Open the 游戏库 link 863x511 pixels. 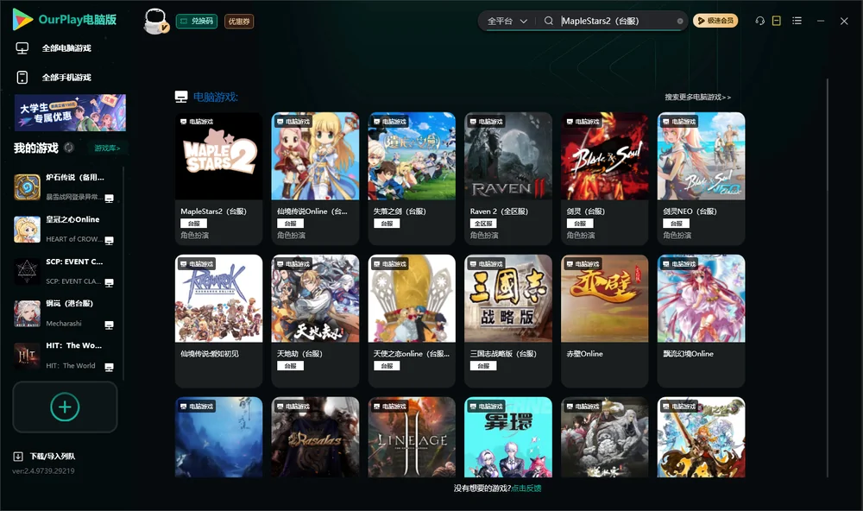click(x=107, y=148)
